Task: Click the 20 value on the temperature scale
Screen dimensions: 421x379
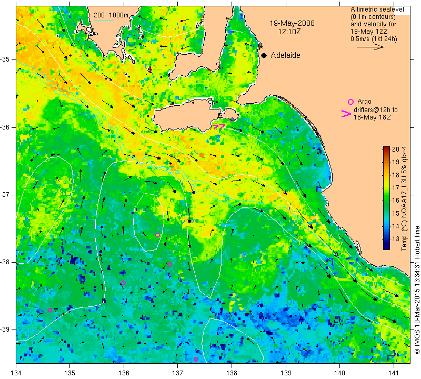Action: pos(396,149)
